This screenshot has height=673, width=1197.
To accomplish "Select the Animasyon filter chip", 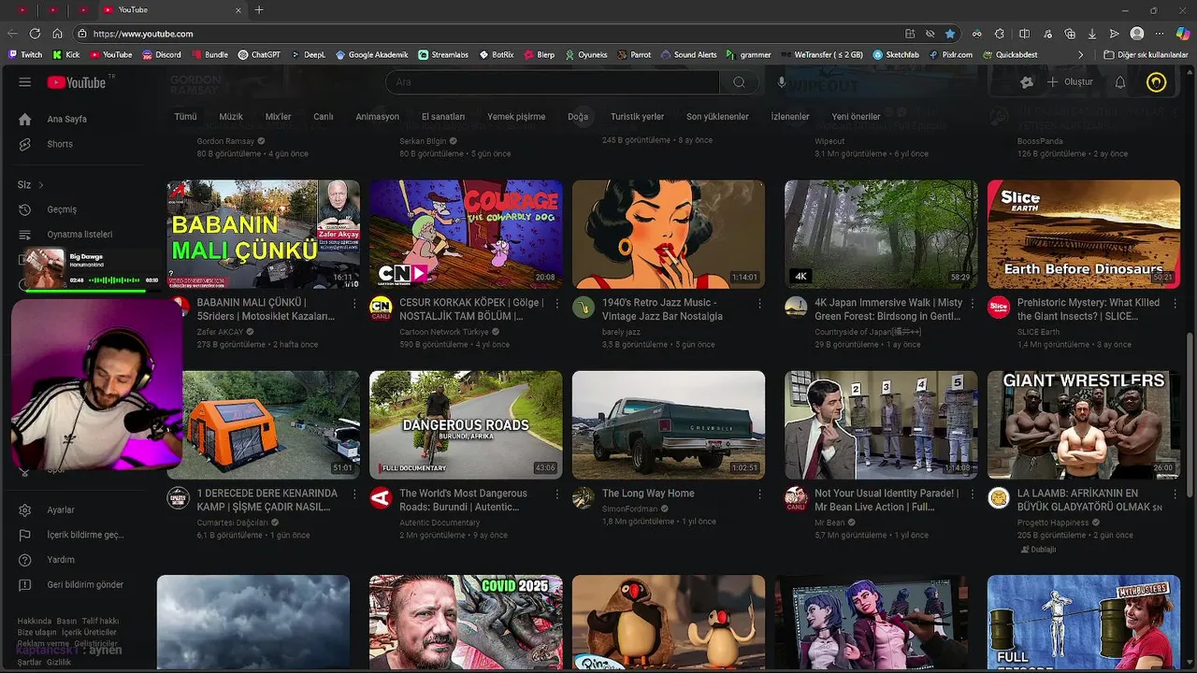I will point(377,117).
